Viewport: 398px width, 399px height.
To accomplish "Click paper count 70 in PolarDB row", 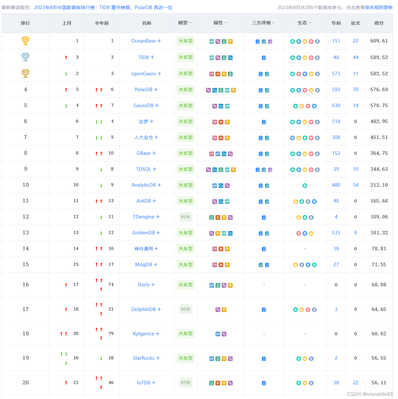I will [x=355, y=90].
